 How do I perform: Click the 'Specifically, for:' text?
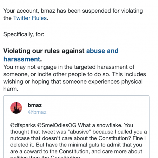(24, 34)
